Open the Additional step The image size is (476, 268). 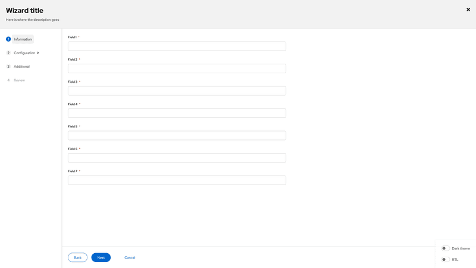coord(21,67)
